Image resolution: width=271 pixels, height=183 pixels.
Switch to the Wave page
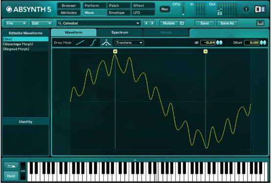tap(94, 13)
